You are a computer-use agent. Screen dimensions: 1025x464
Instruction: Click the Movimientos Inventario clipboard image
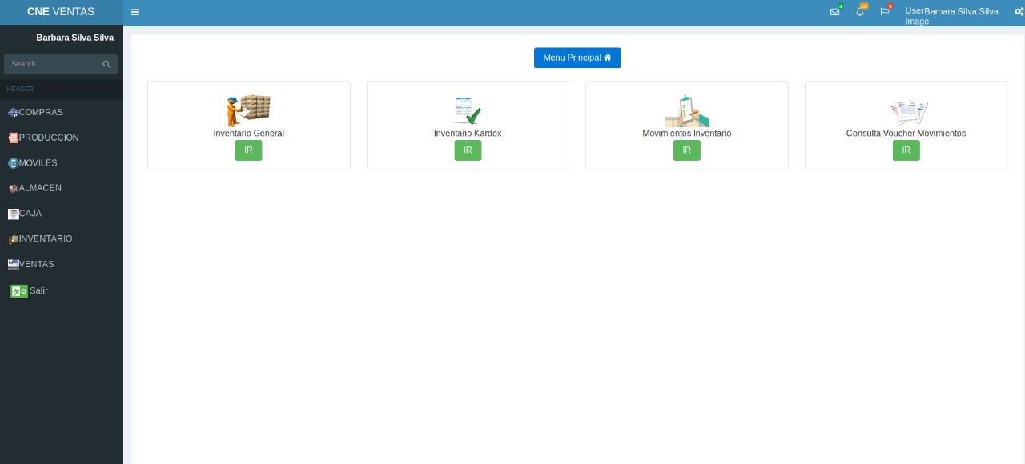687,110
